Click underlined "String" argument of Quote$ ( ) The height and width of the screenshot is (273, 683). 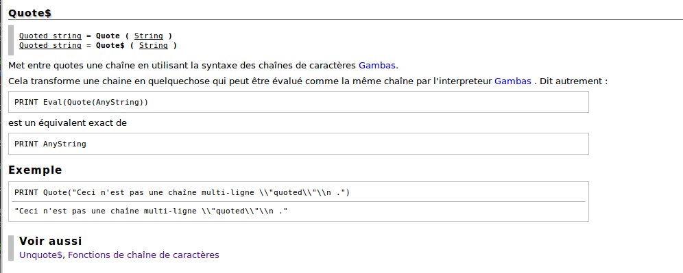(154, 45)
